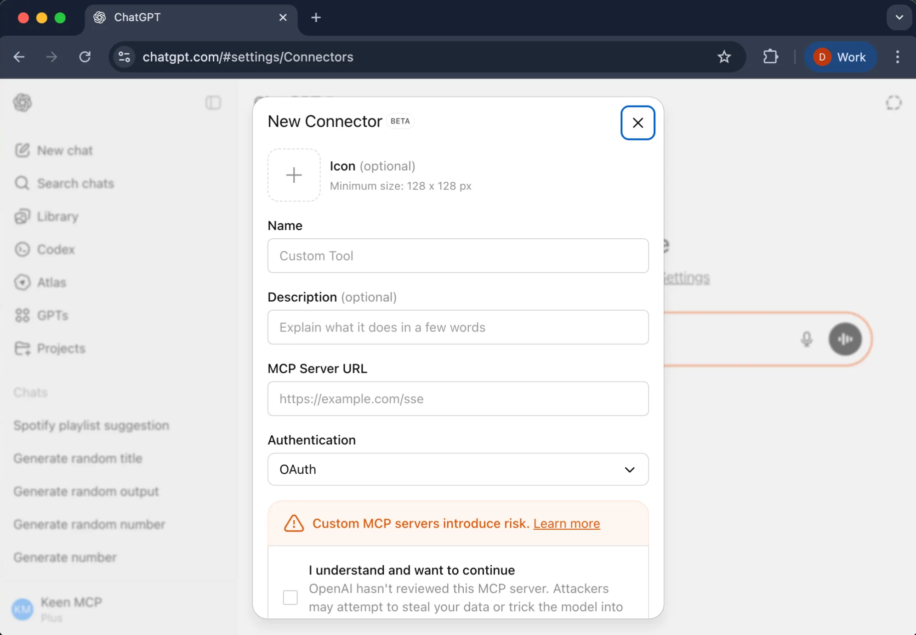
Task: Open the Authentication OAuth dropdown
Action: point(458,469)
